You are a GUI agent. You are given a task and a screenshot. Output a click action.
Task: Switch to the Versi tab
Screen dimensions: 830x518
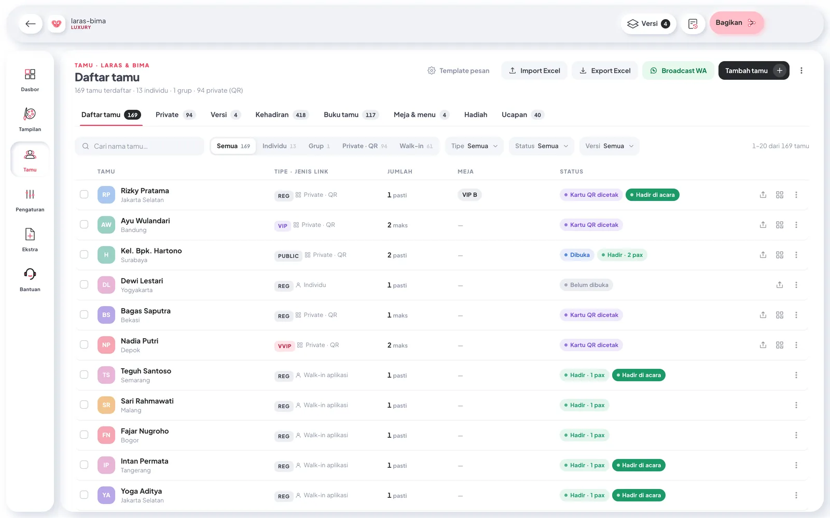tap(226, 114)
